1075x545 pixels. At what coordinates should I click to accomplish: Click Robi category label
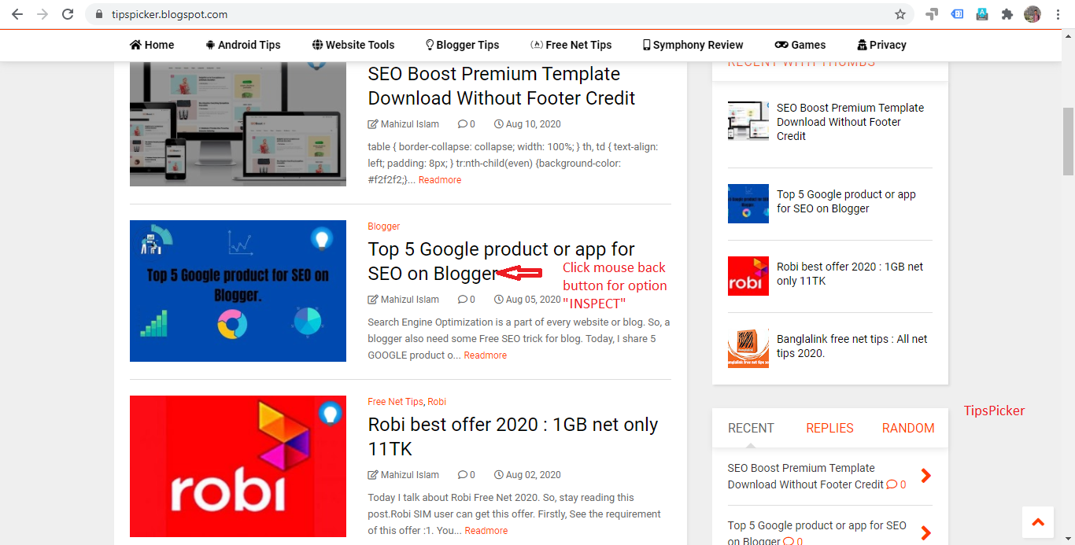[437, 402]
